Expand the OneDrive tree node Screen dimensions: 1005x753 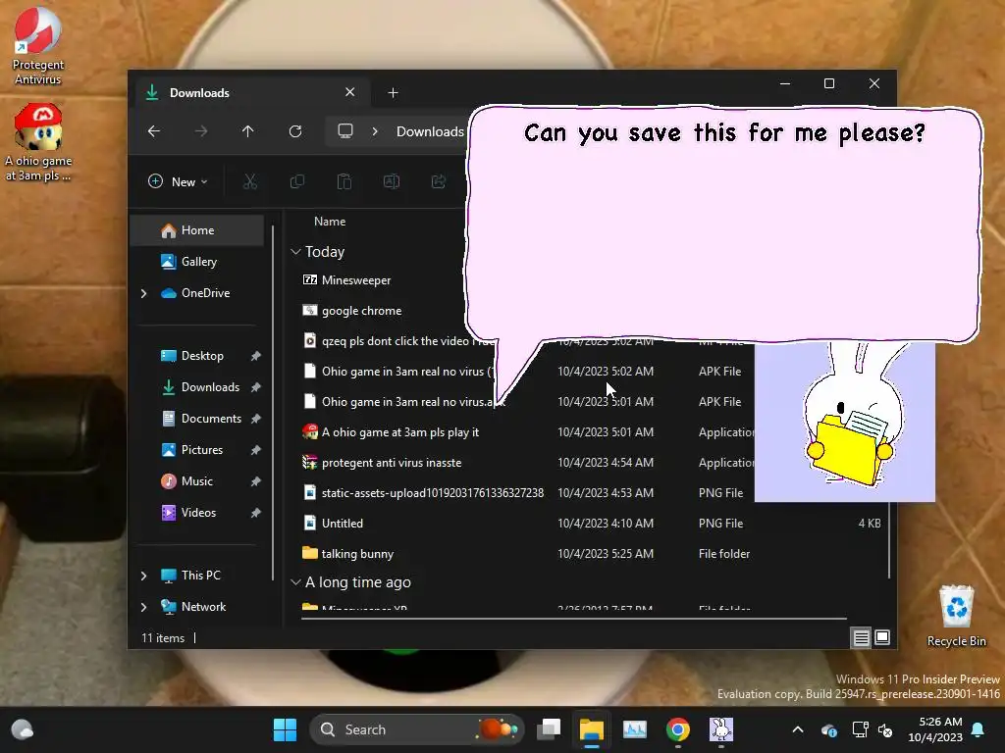pos(143,293)
